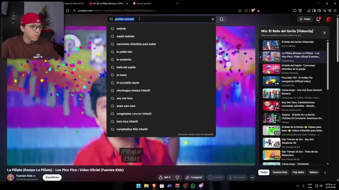Select suggestion "sapito belinda"
Viewport: 339px width, 190px height.
[161, 36]
